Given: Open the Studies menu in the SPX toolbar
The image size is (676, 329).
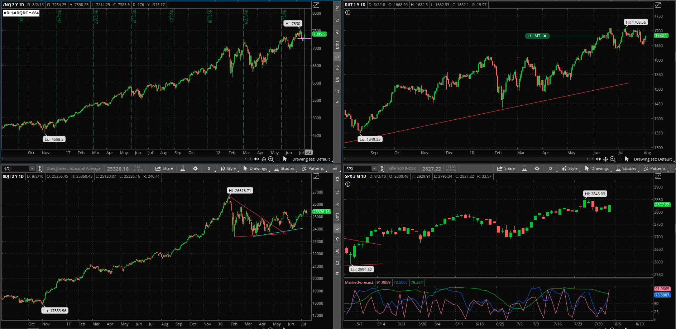Looking at the screenshot, I should click(x=626, y=168).
